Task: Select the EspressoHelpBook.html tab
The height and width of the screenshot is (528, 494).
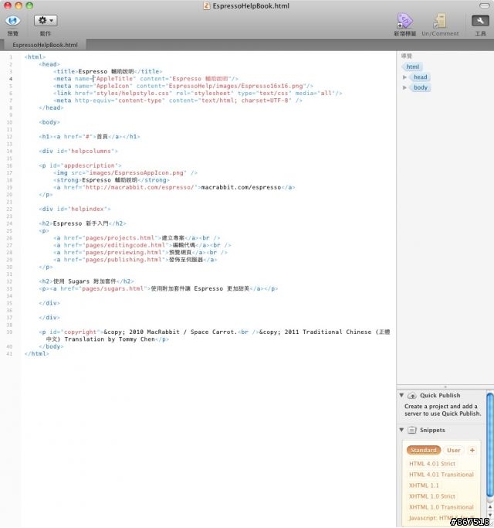Action: coord(45,45)
